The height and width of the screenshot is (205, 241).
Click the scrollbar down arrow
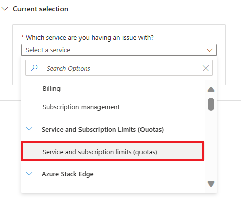pos(211,184)
